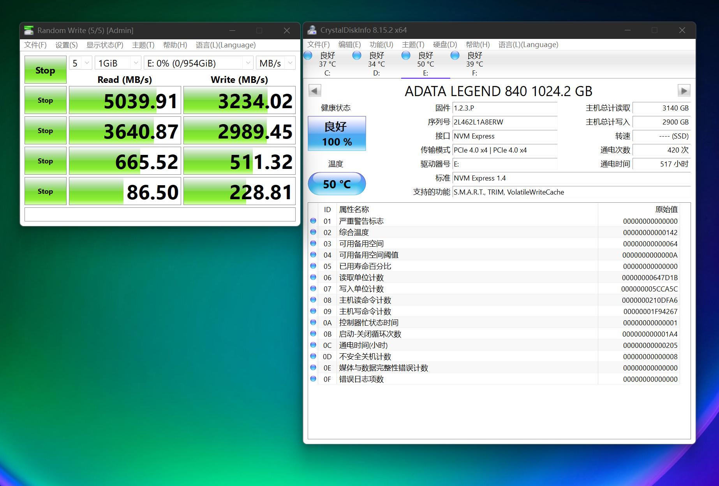The image size is (719, 486).
Task: Click the Stop button beside the 86.50 result row
Action: point(45,191)
